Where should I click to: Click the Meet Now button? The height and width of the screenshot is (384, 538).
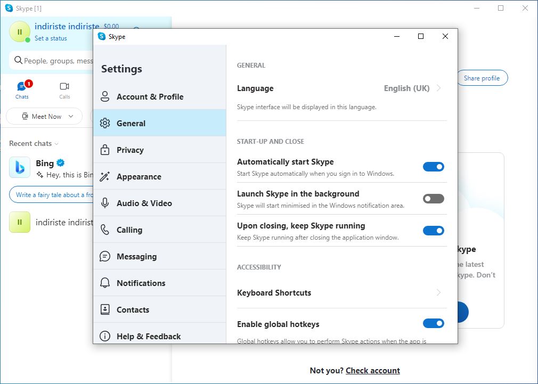pos(44,116)
